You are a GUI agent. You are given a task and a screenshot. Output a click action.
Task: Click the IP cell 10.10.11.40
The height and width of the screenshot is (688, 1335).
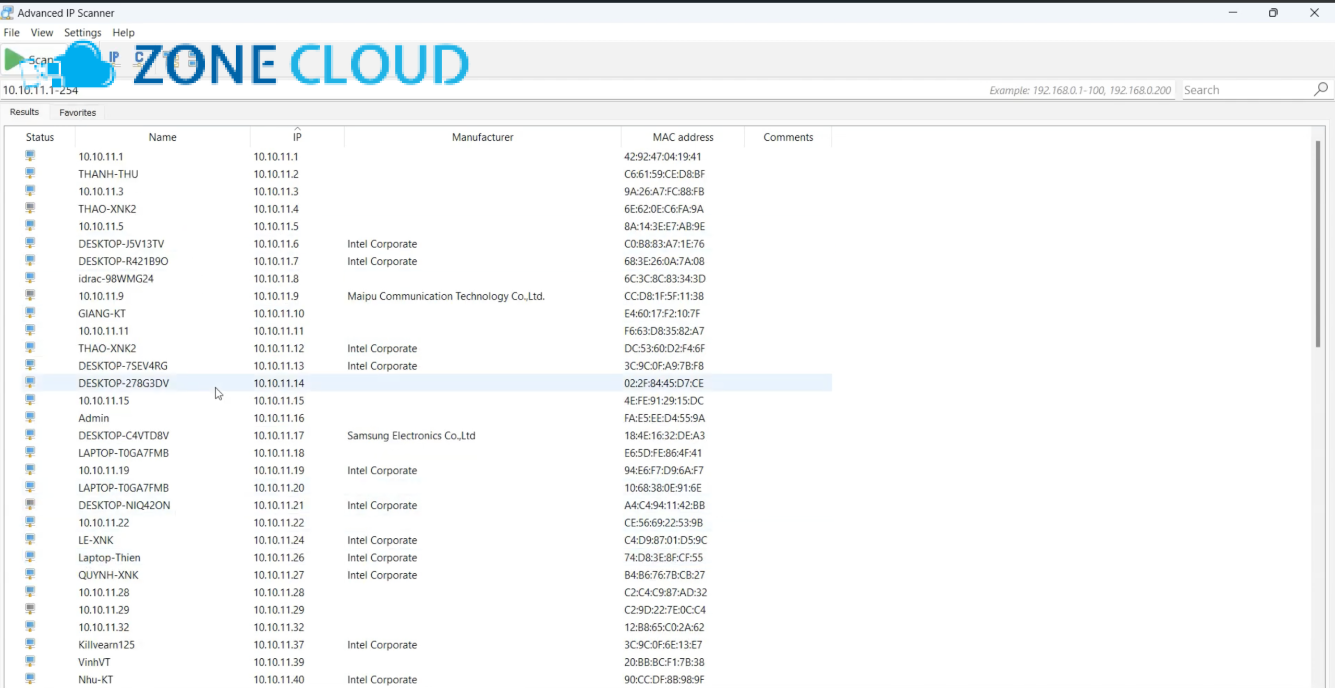pos(279,680)
